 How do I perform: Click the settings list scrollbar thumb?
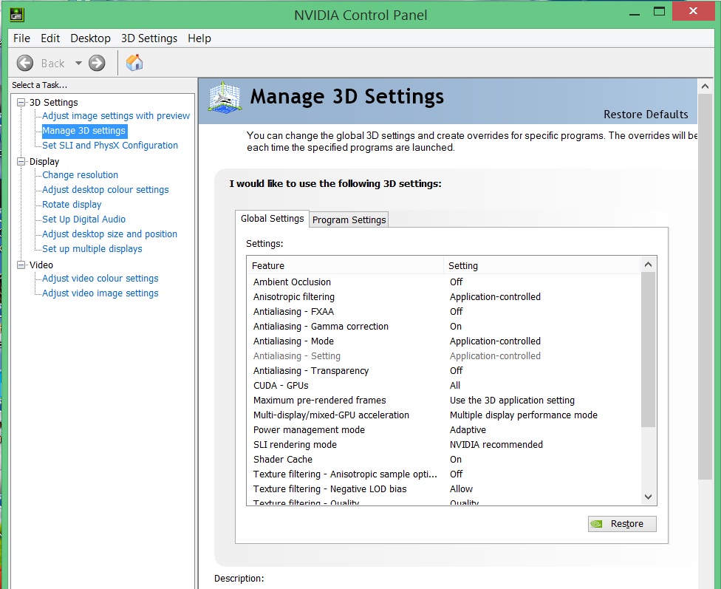[x=649, y=350]
